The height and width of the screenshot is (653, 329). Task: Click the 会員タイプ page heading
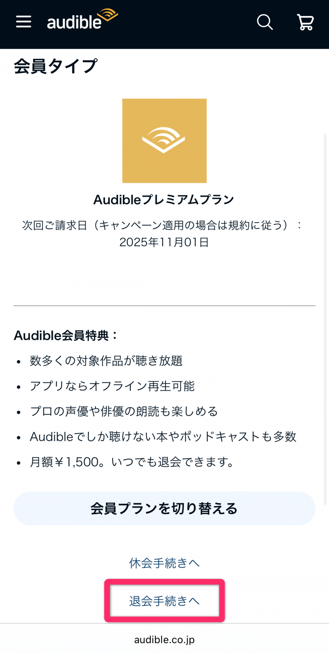tap(56, 67)
